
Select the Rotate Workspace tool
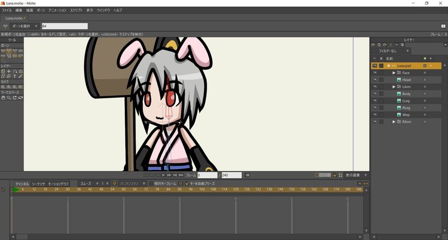pos(15,97)
